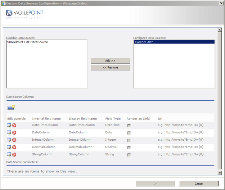Viewport: 225px width, 190px height.
Task: Close the Webpage Dialog window
Action: coord(220,3)
